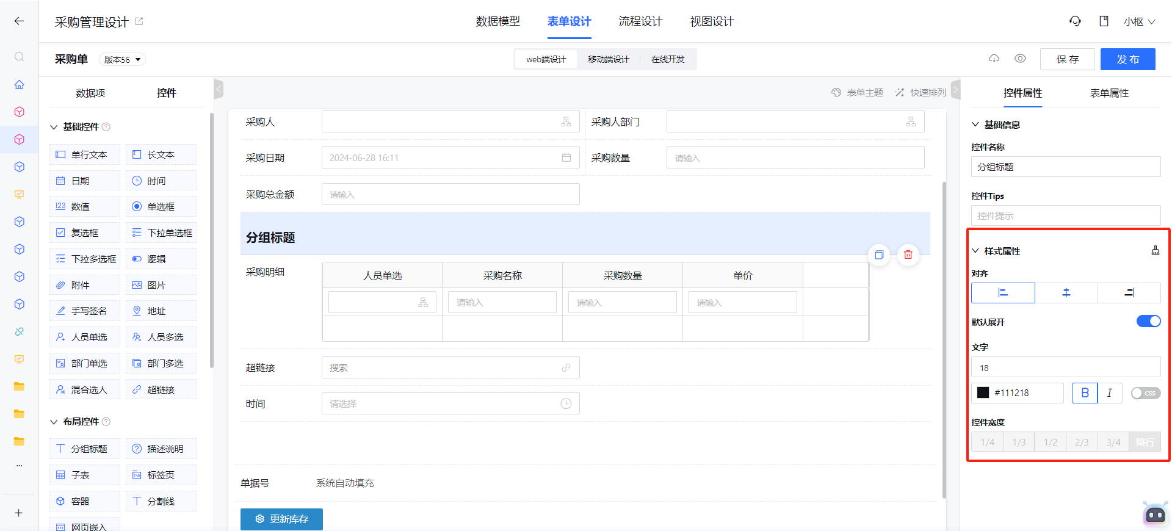Select right alignment icon

1129,293
